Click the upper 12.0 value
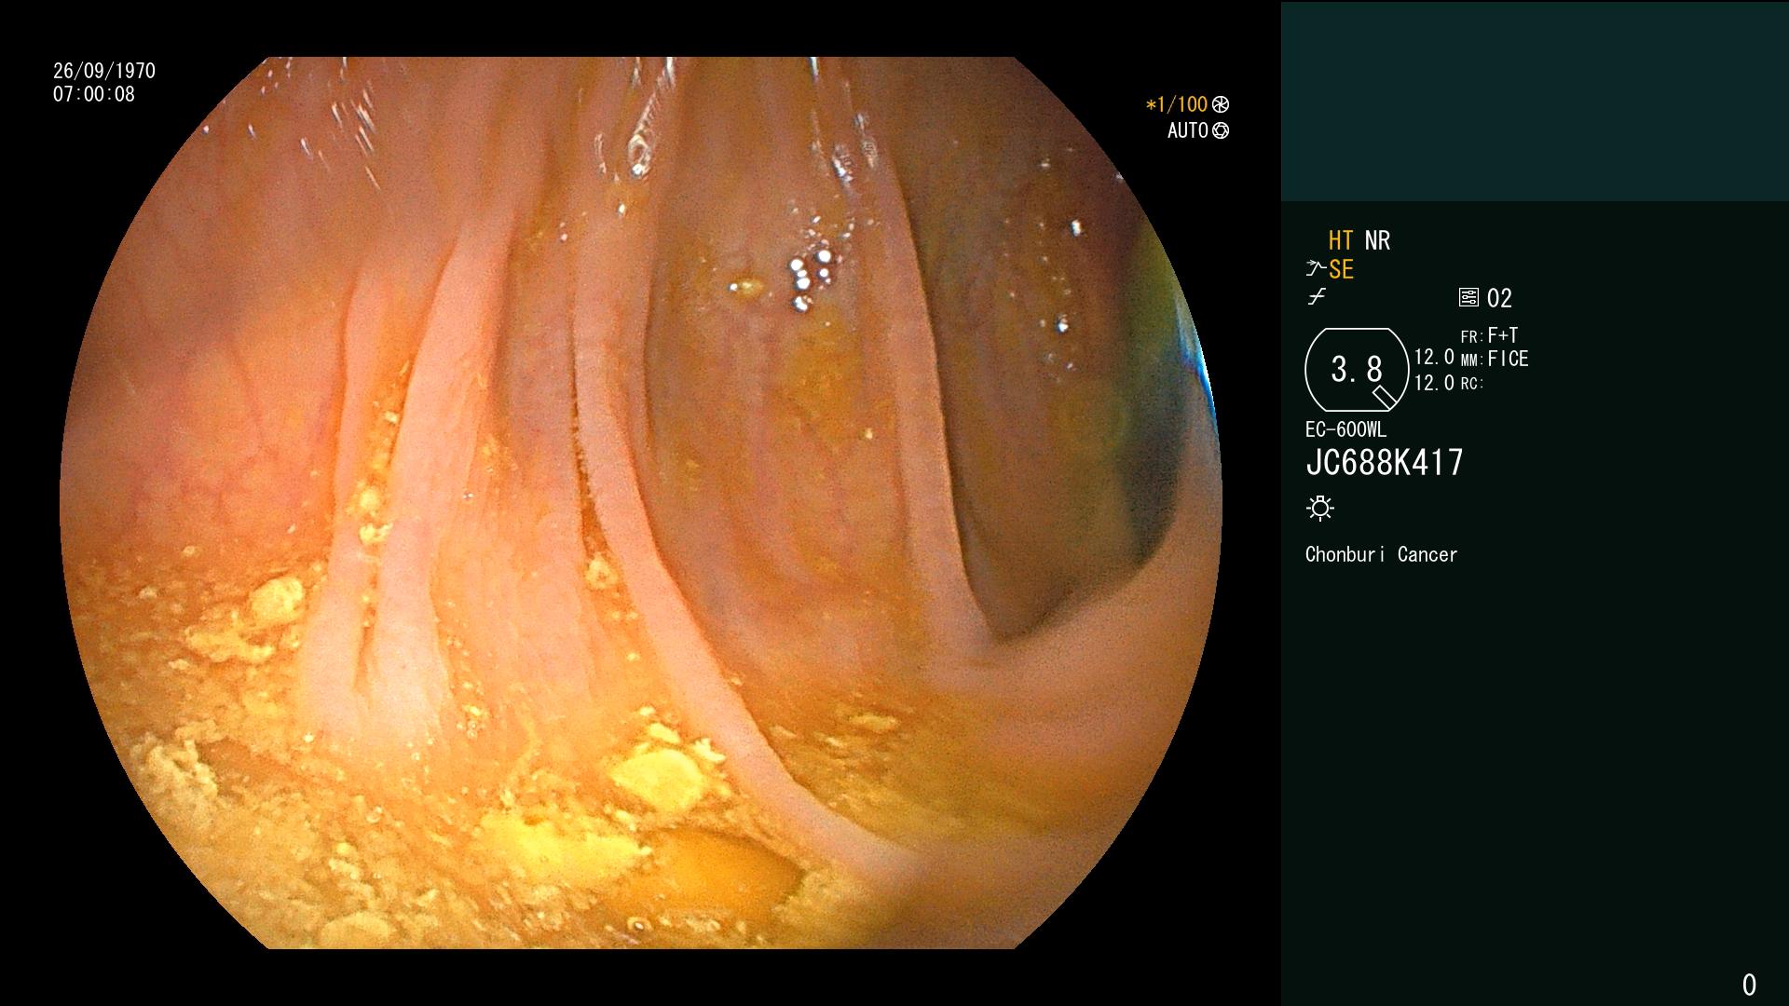Viewport: 1789px width, 1006px height. (1434, 358)
